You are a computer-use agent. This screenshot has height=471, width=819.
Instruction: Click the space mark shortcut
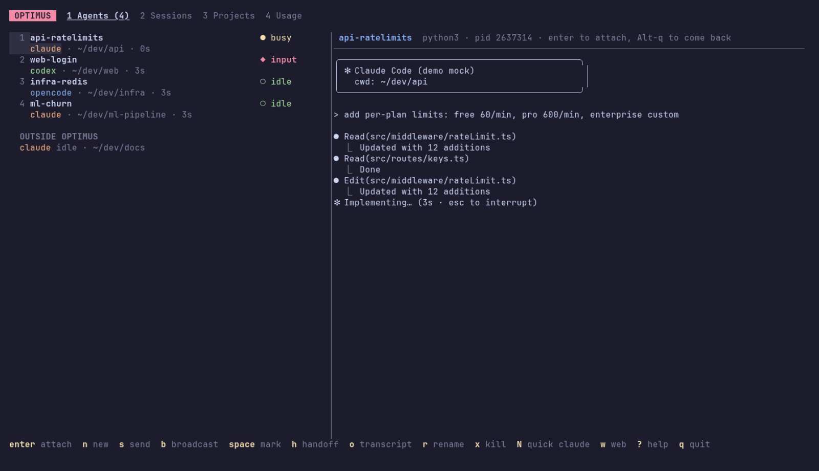click(255, 444)
